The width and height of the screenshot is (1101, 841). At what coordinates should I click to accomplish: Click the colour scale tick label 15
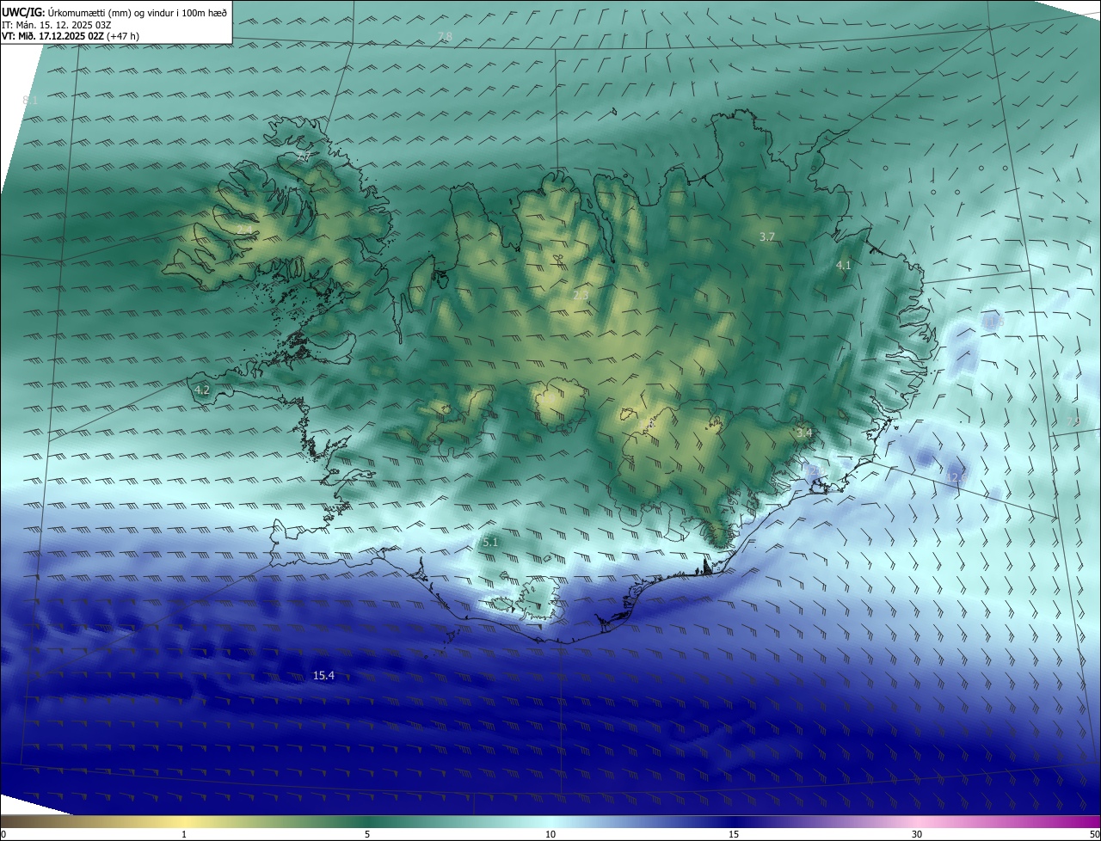click(x=734, y=835)
